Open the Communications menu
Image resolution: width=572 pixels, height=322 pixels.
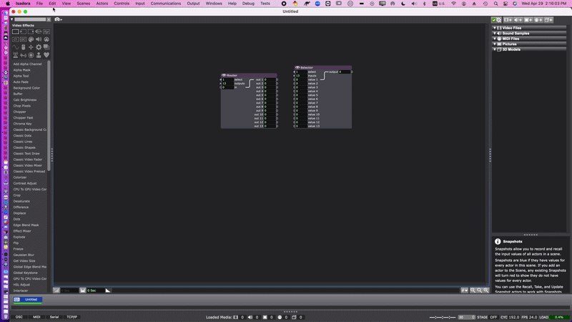pos(166,4)
